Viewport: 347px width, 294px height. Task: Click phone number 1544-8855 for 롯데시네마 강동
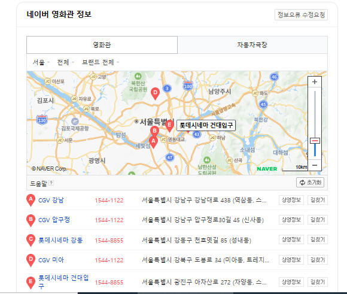pos(109,240)
